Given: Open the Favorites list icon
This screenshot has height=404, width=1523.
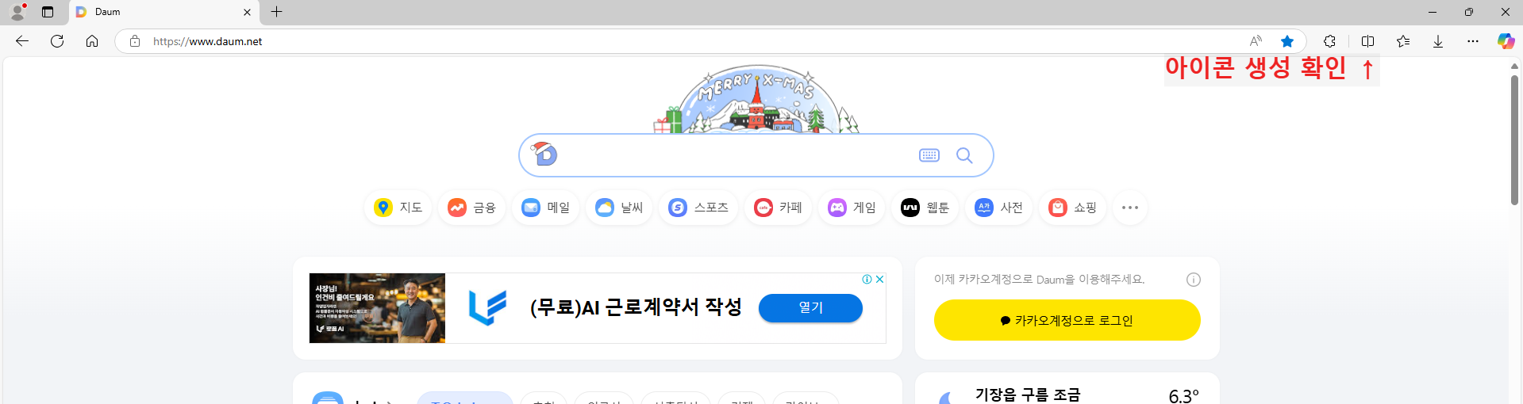Looking at the screenshot, I should click(x=1403, y=41).
